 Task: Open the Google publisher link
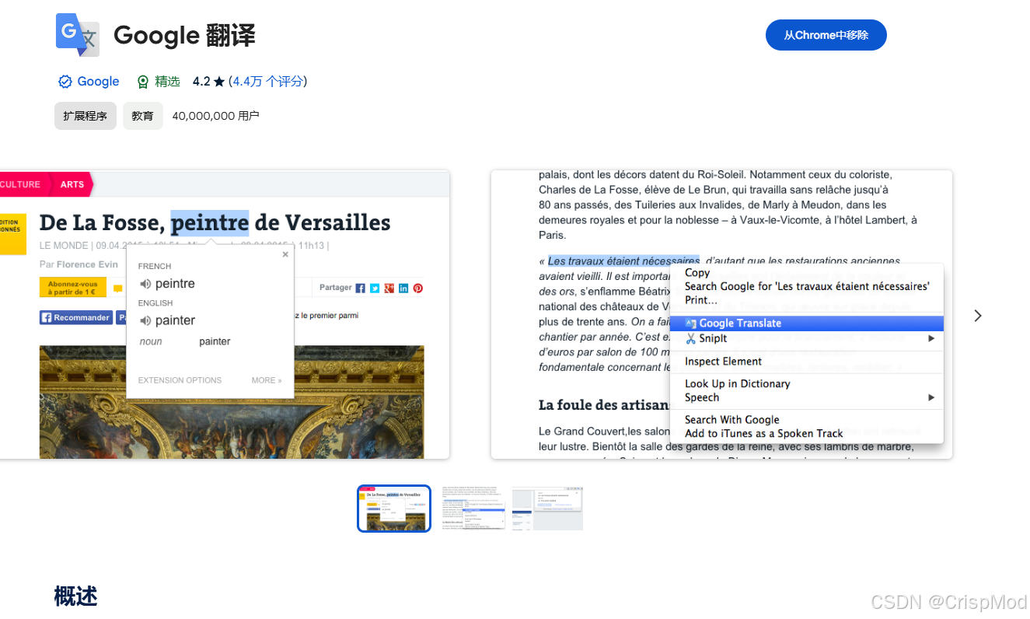(x=98, y=82)
